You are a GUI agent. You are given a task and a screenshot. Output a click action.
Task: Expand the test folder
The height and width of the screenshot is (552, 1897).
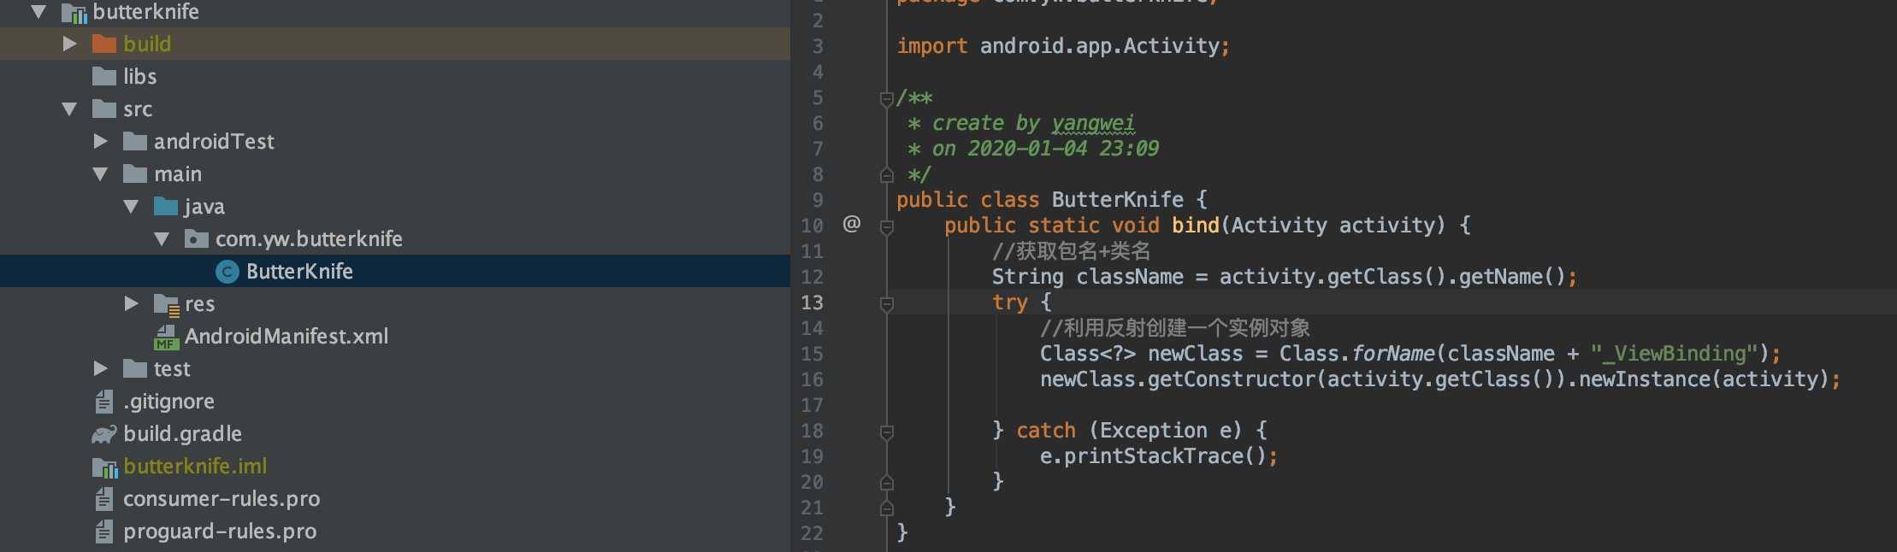(101, 368)
